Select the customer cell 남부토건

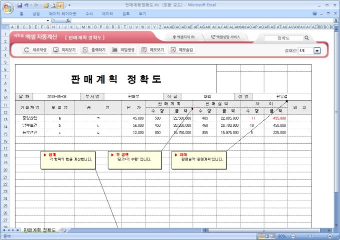[30, 125]
